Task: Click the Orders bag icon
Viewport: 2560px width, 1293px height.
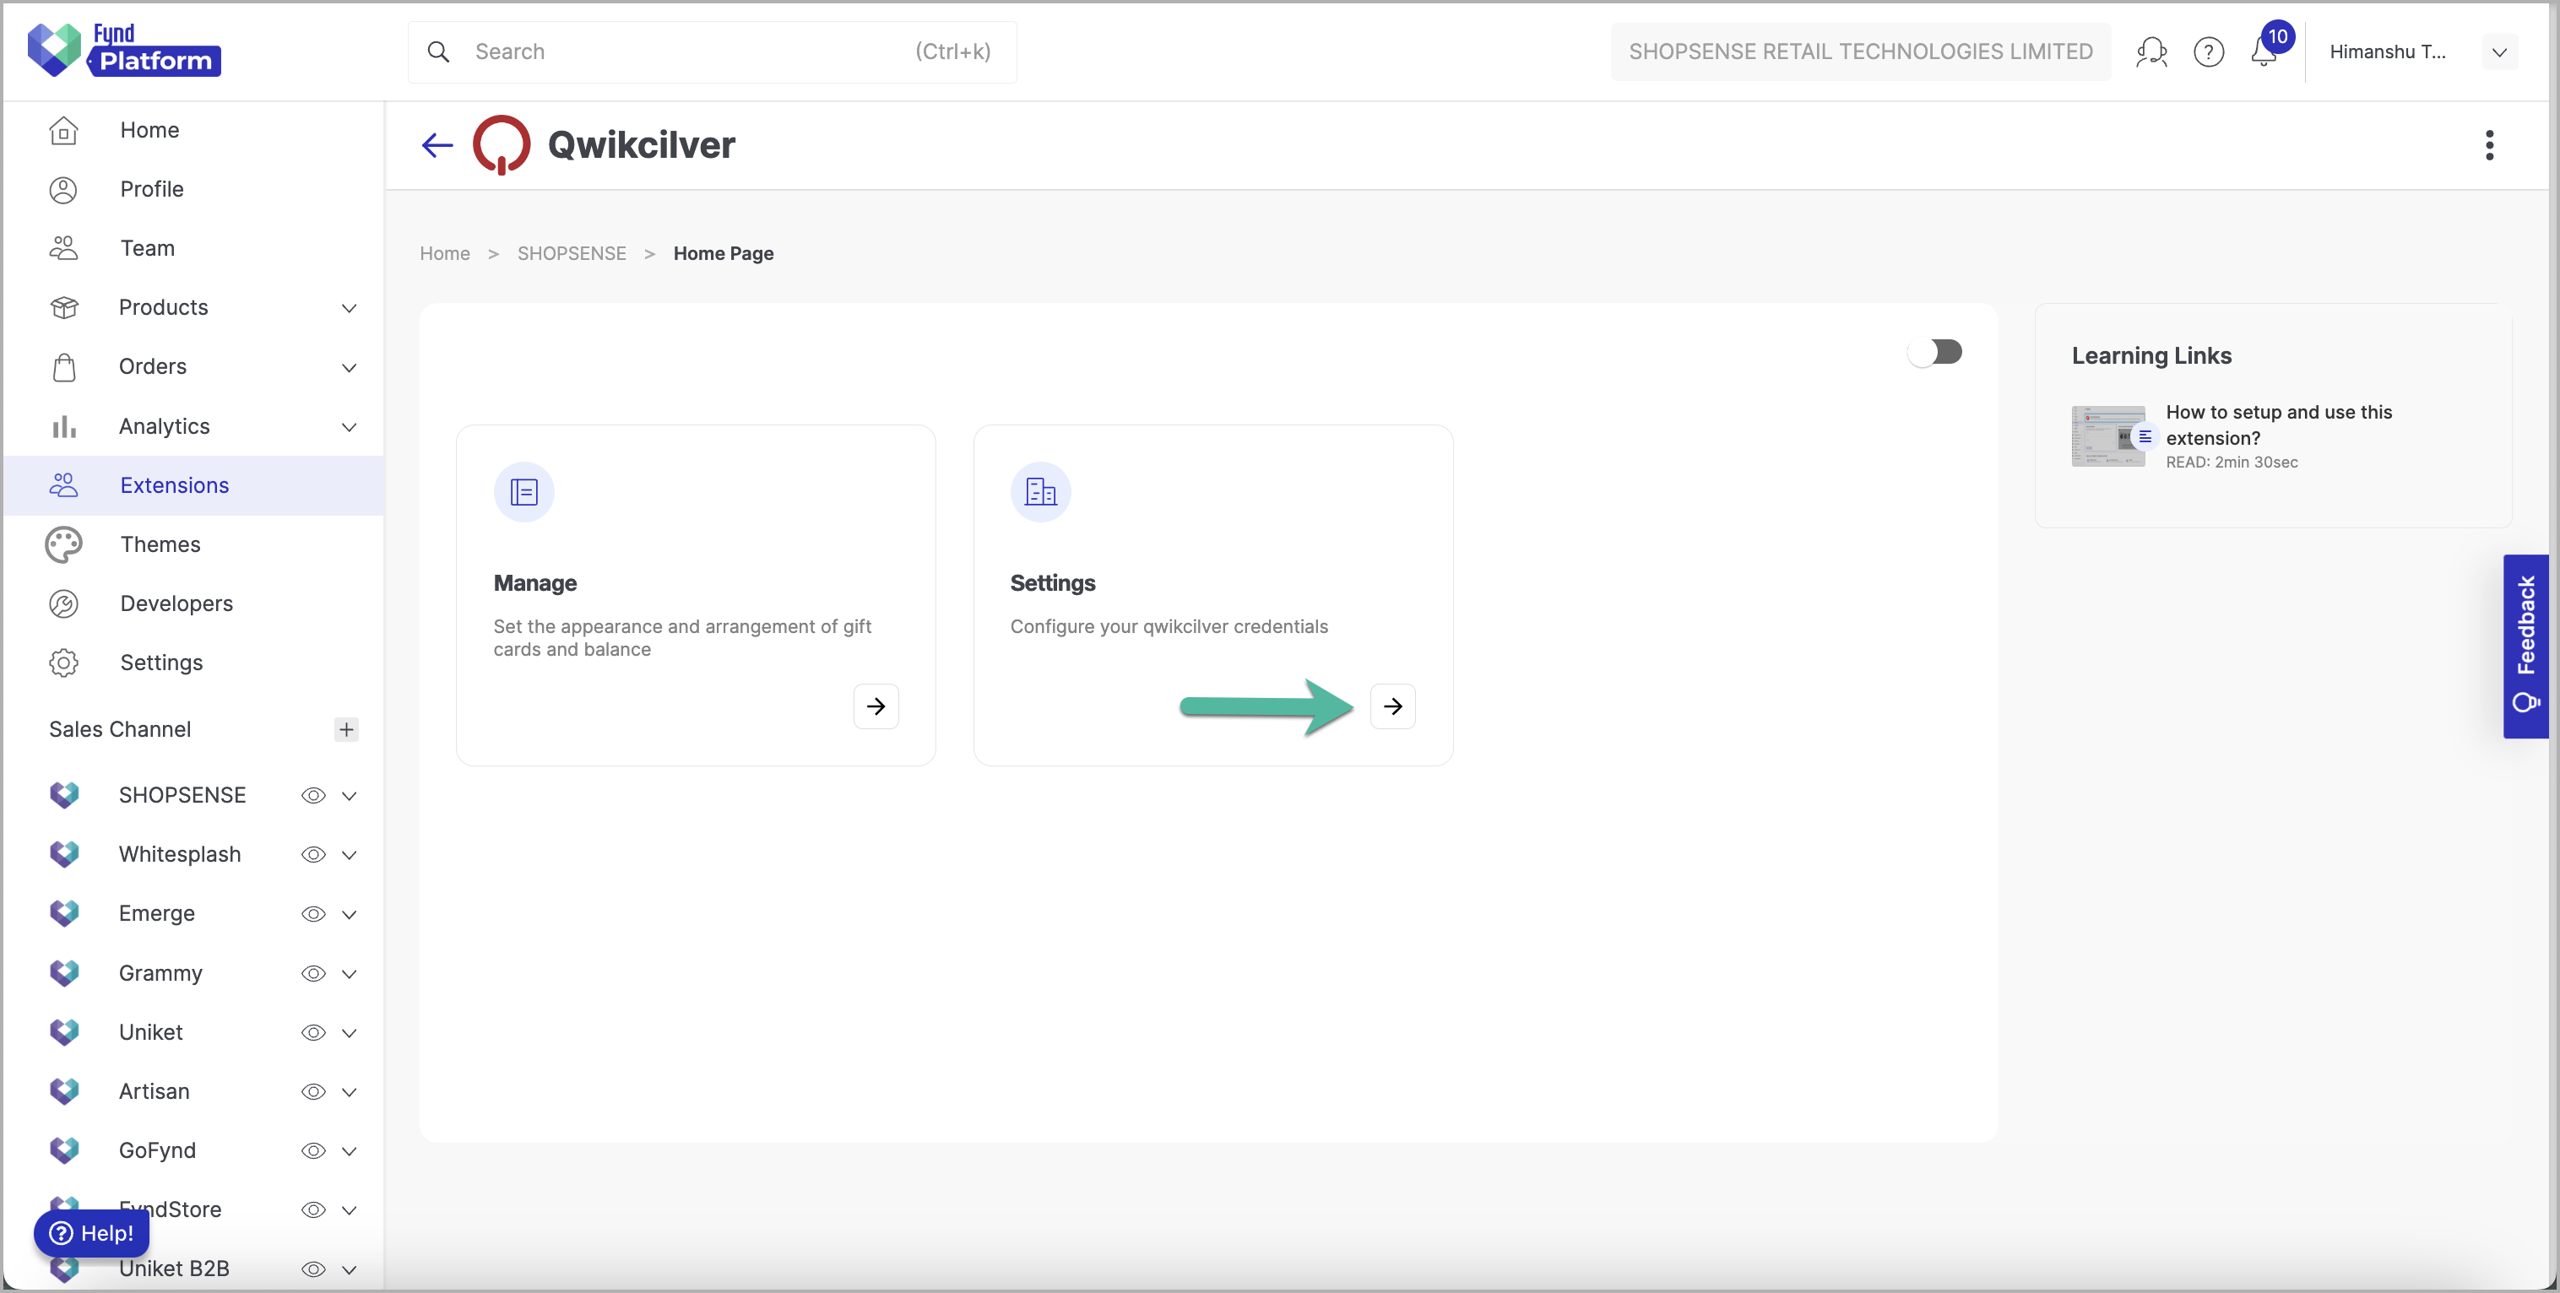Action: click(63, 367)
